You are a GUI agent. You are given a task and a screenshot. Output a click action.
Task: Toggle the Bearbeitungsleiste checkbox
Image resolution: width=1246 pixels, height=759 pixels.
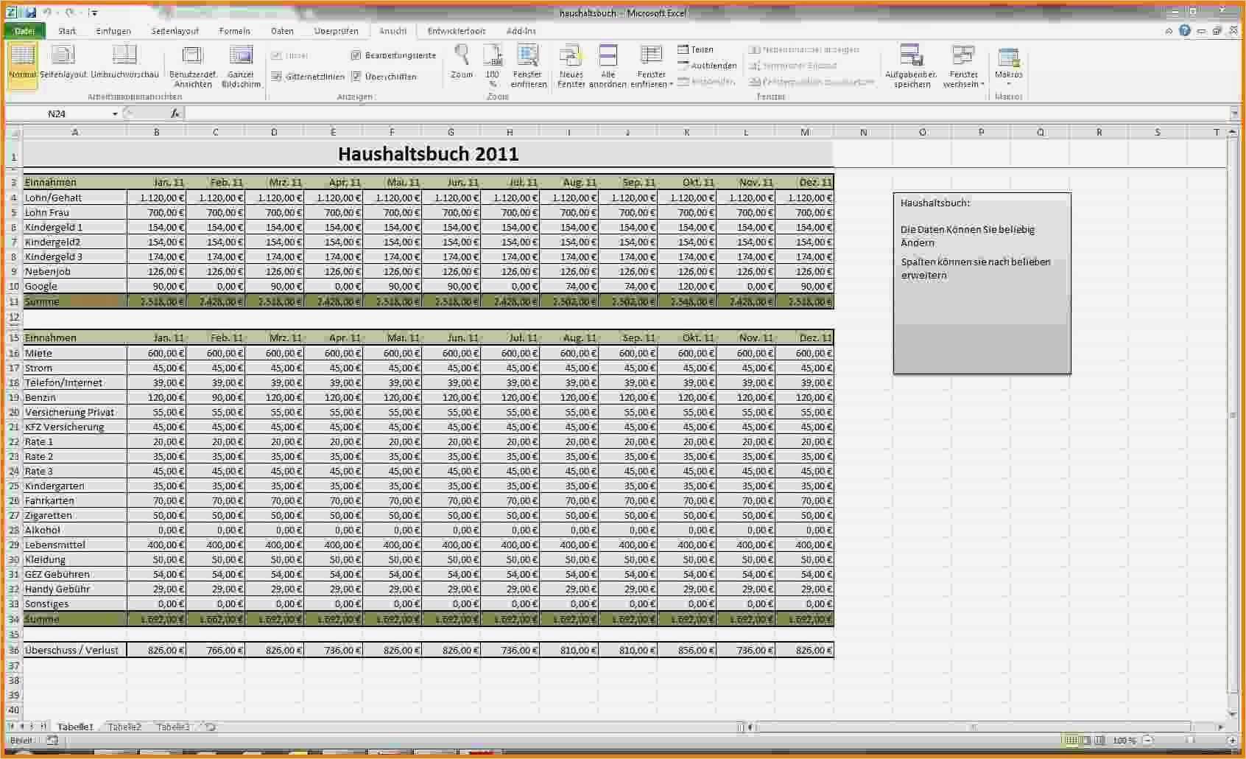tap(356, 55)
